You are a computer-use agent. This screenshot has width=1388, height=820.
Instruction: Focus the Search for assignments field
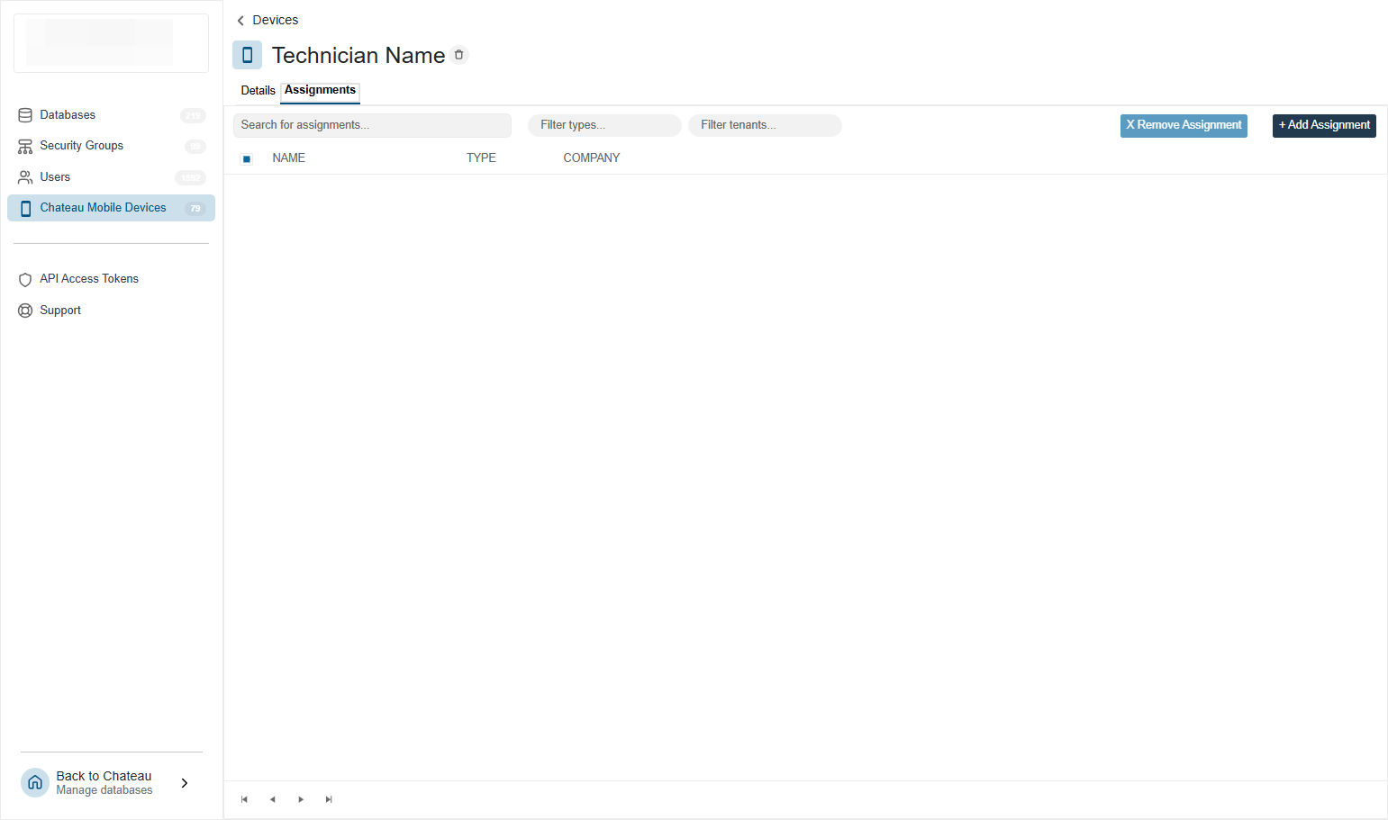click(x=372, y=125)
